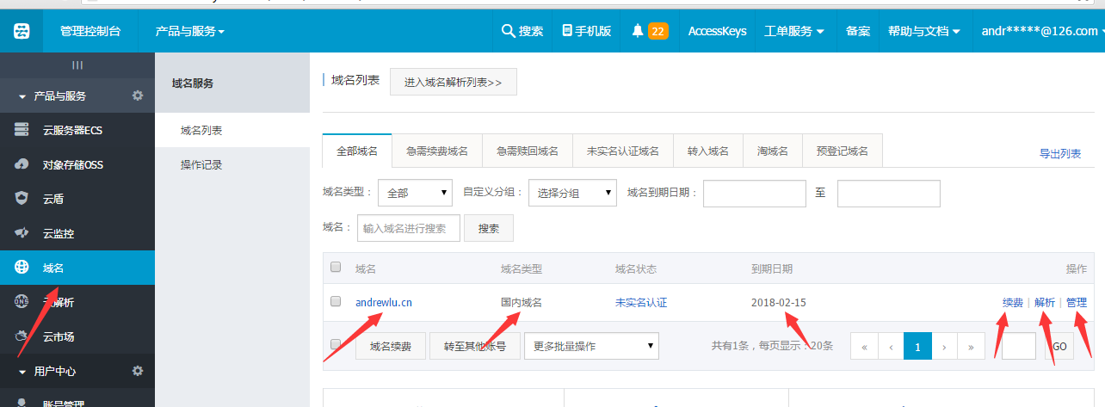Open the 产品与服务 dropdown in top bar
The width and height of the screenshot is (1105, 407).
(x=189, y=31)
